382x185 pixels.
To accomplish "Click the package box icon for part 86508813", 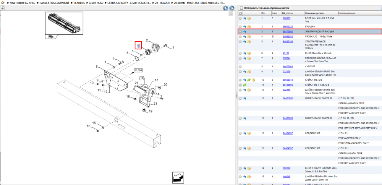I will 253,80.
